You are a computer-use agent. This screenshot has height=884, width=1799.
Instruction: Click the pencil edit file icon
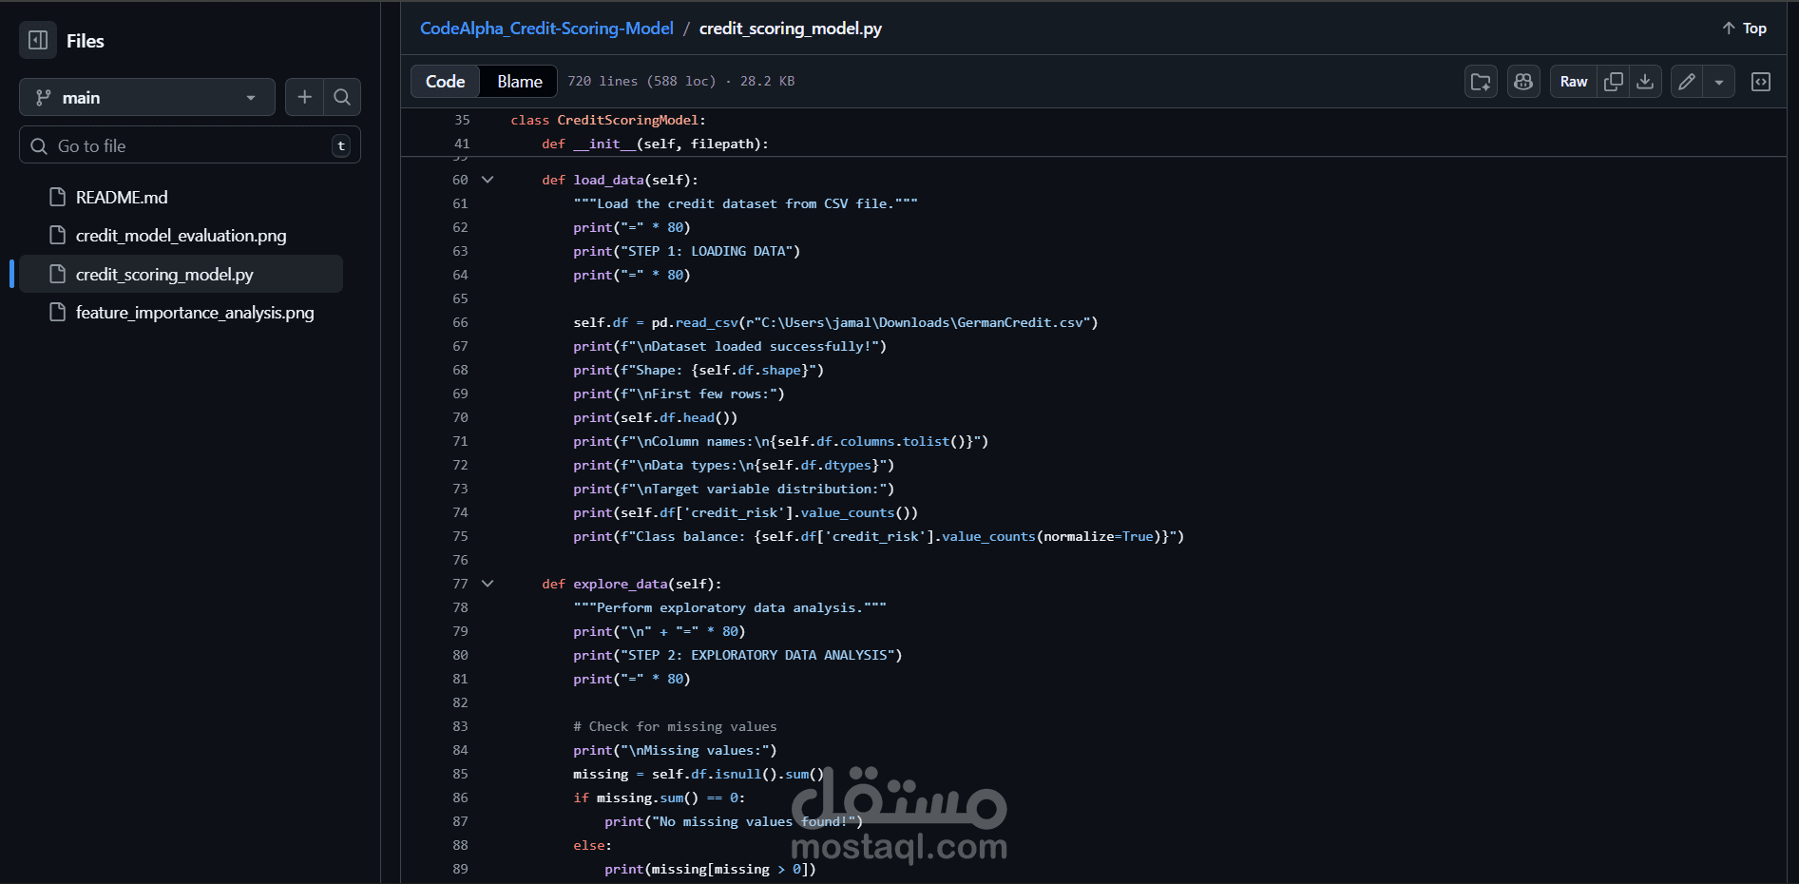[1687, 82]
